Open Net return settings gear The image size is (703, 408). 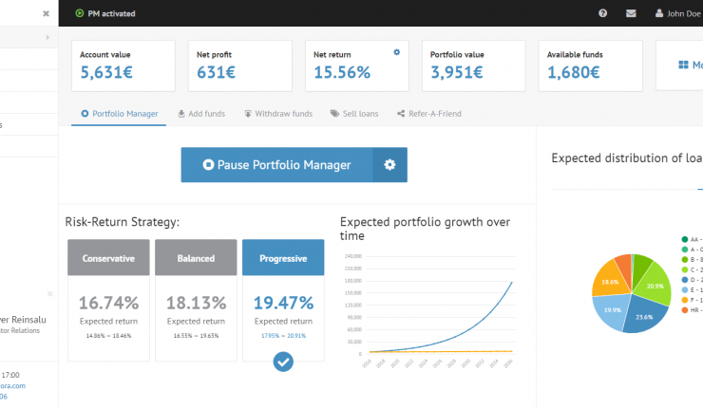click(x=397, y=53)
